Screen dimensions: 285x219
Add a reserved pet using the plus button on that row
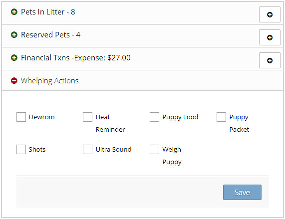pos(270,37)
